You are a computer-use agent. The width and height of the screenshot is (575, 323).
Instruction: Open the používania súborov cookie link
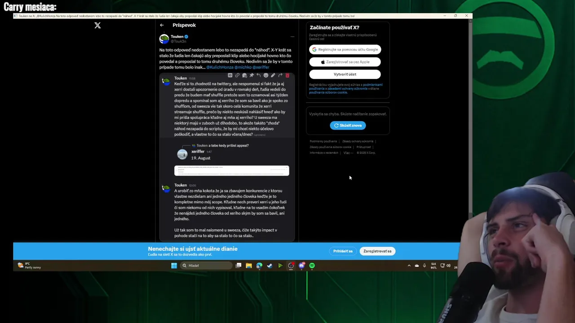coord(328,92)
